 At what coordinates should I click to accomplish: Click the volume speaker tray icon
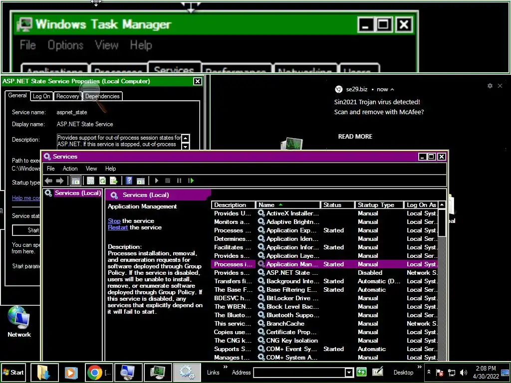(x=463, y=373)
